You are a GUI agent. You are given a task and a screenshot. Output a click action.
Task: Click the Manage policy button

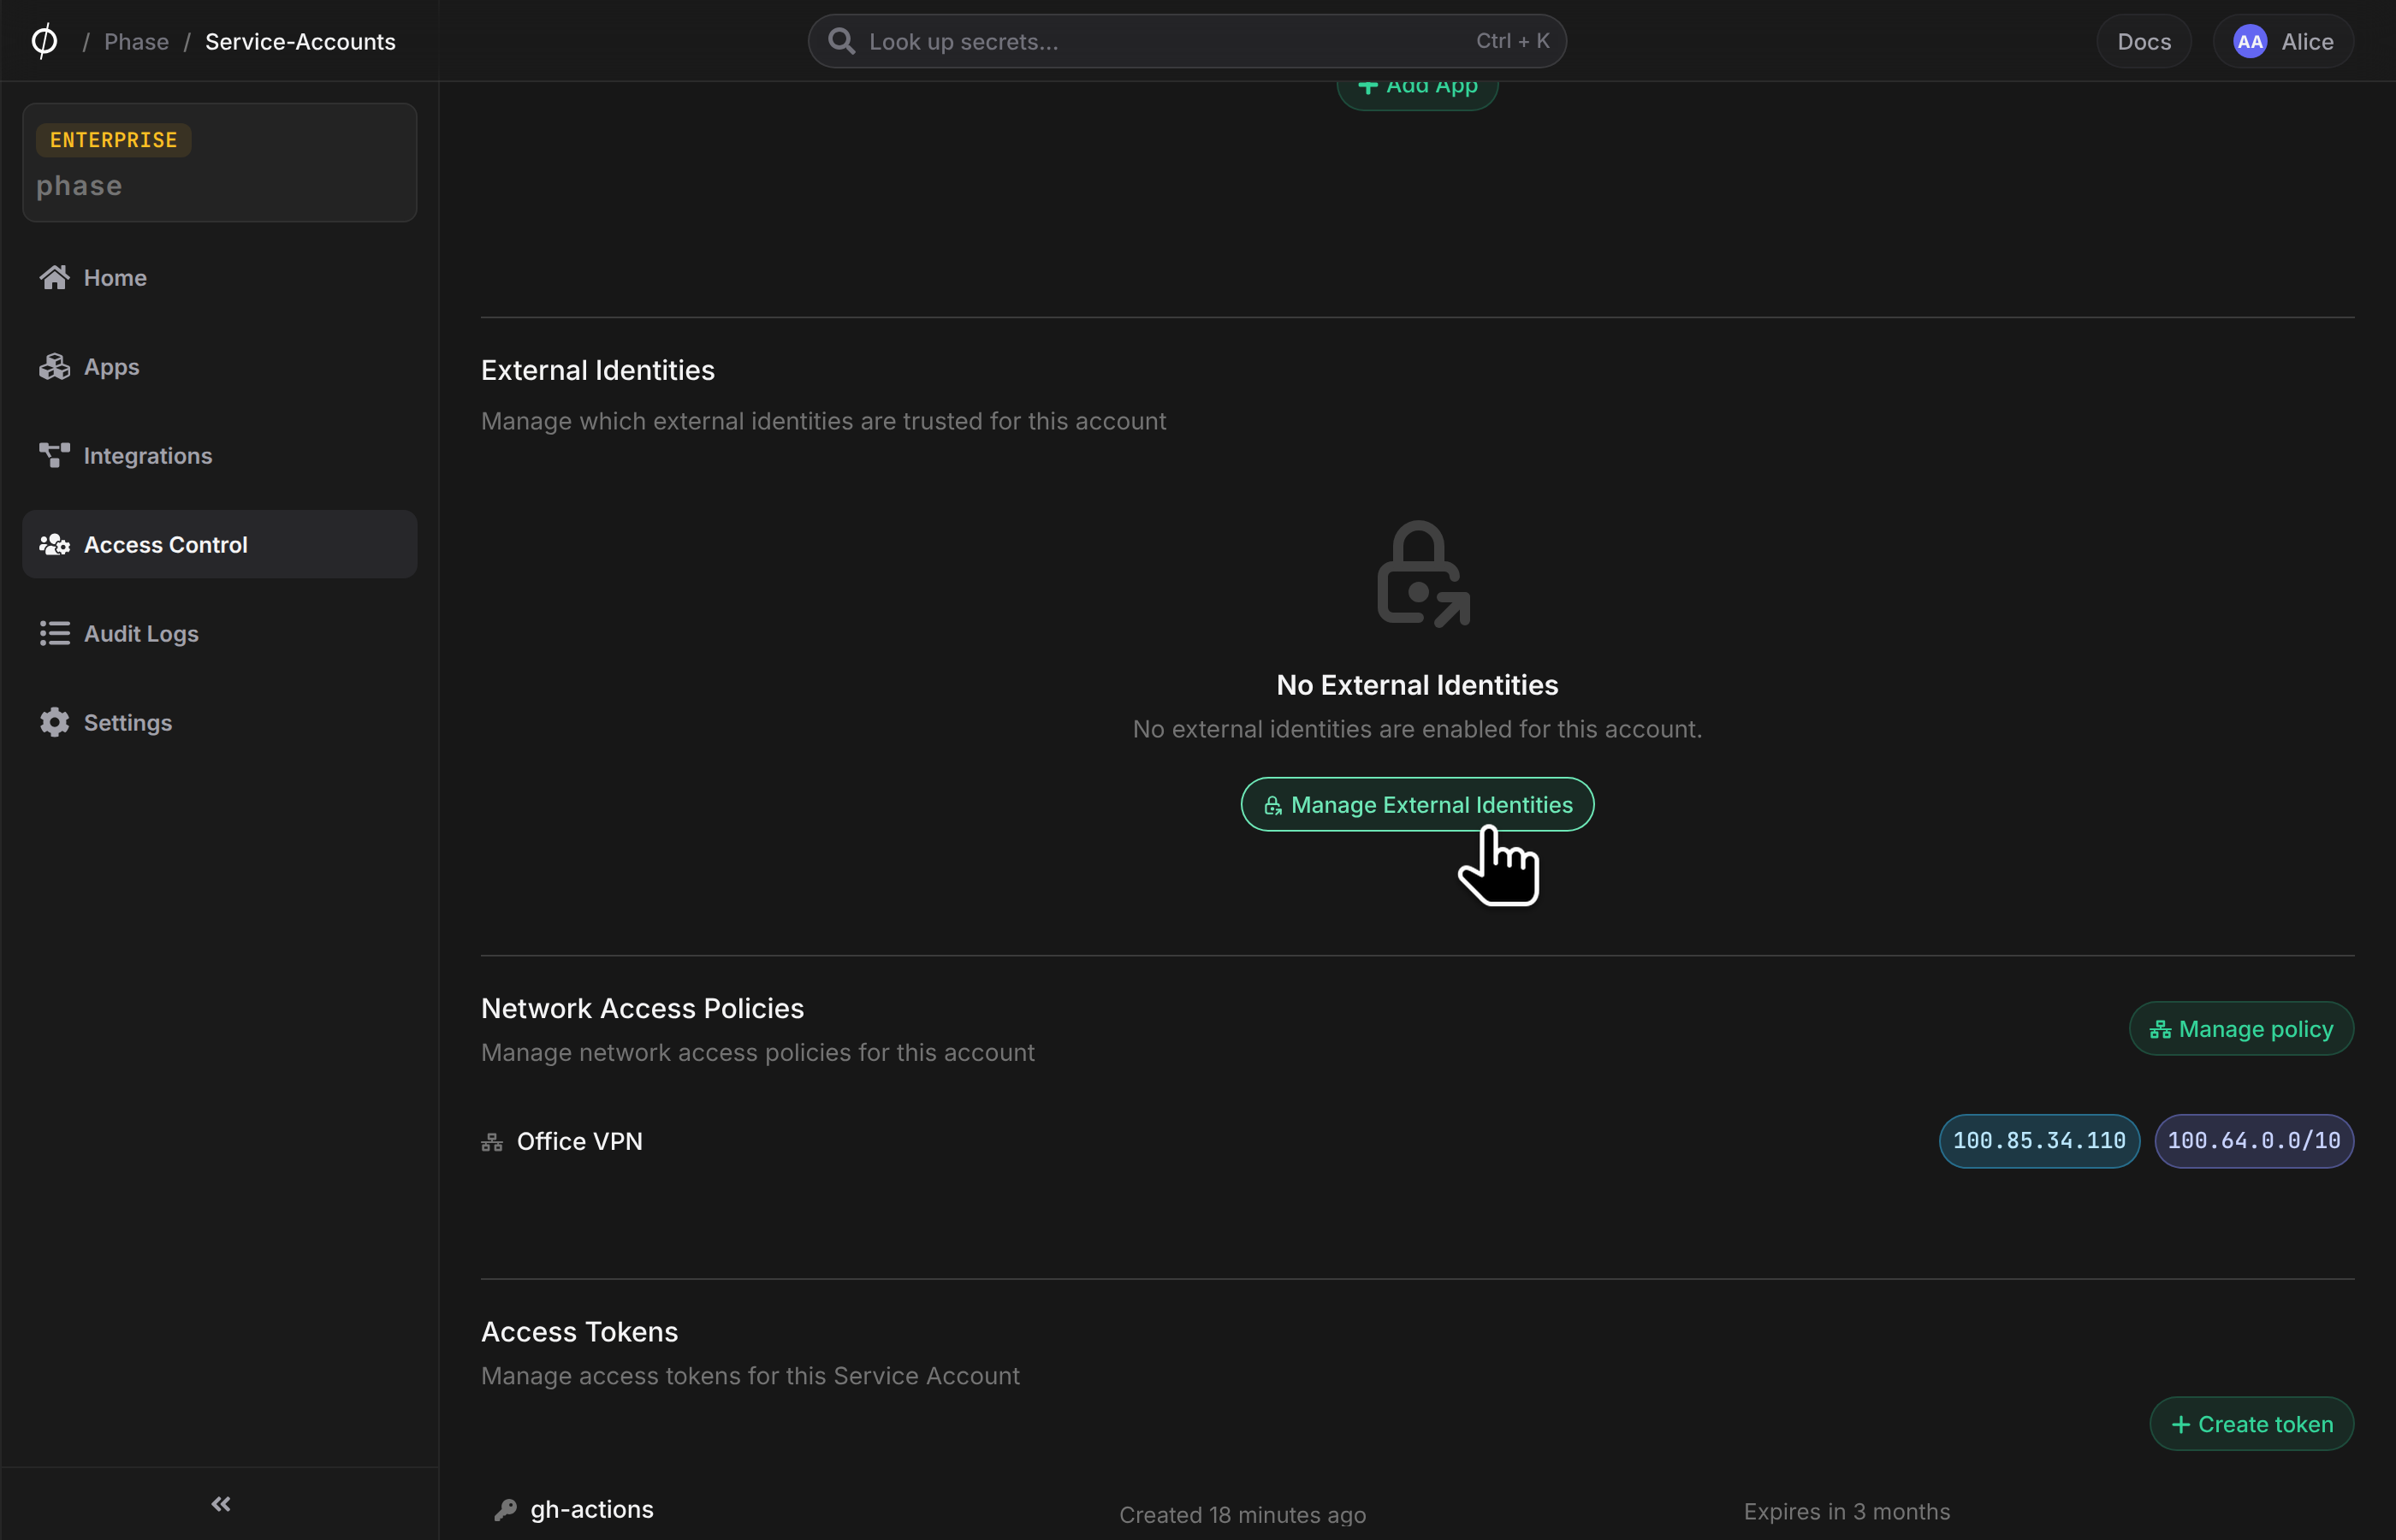point(2240,1028)
